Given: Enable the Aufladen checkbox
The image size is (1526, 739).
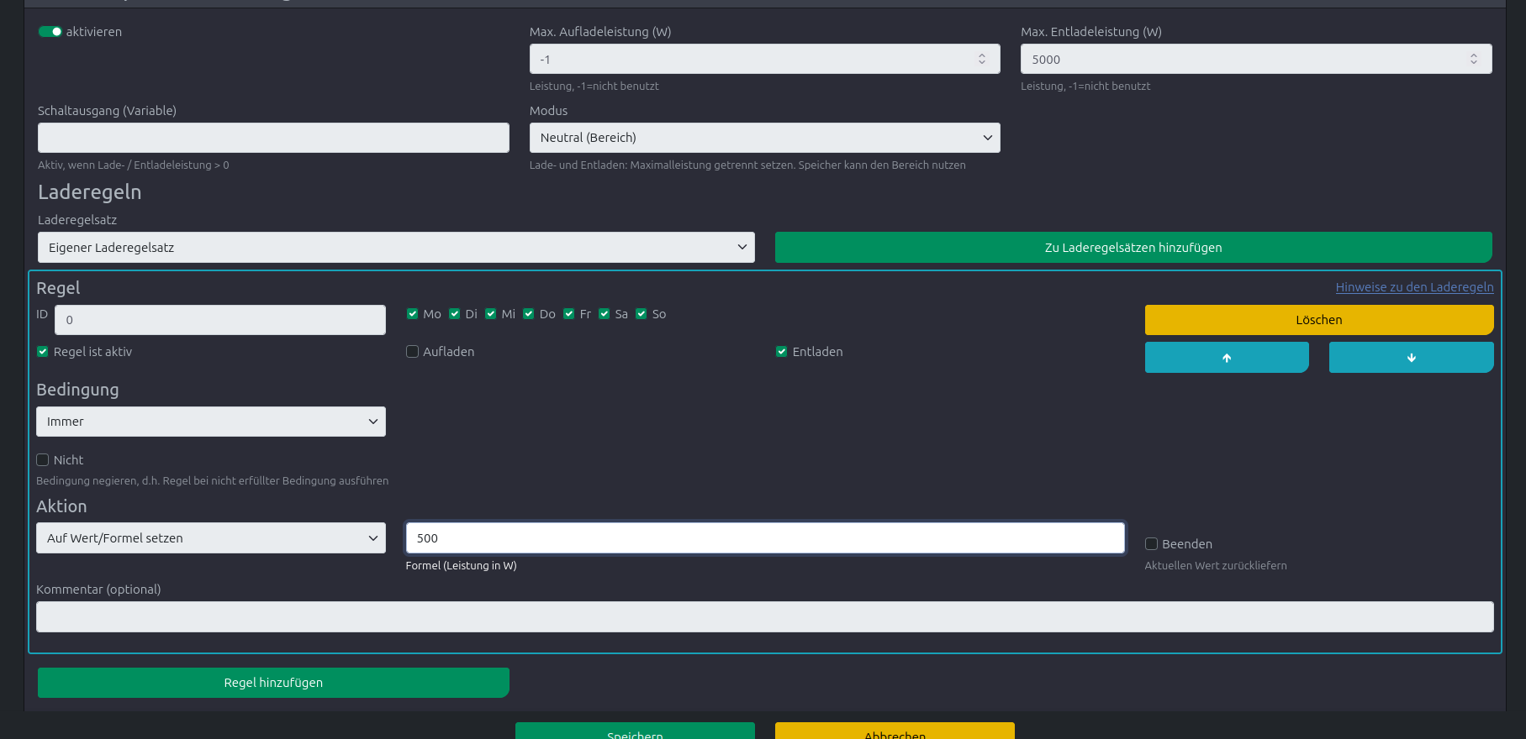Looking at the screenshot, I should pyautogui.click(x=413, y=352).
